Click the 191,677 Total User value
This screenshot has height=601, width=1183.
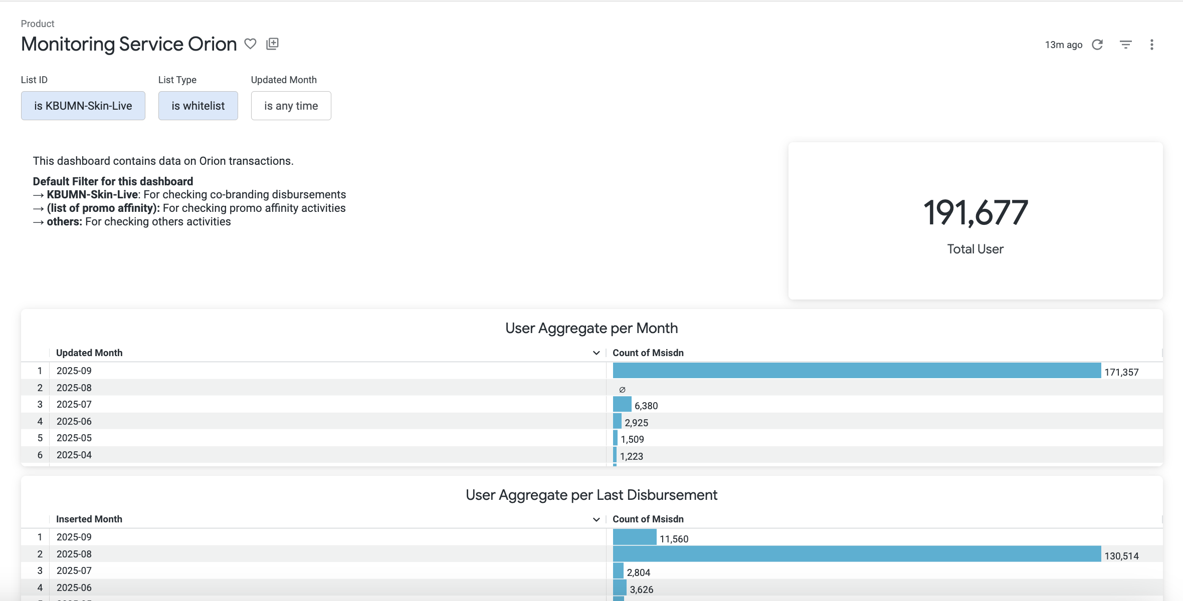pyautogui.click(x=975, y=212)
